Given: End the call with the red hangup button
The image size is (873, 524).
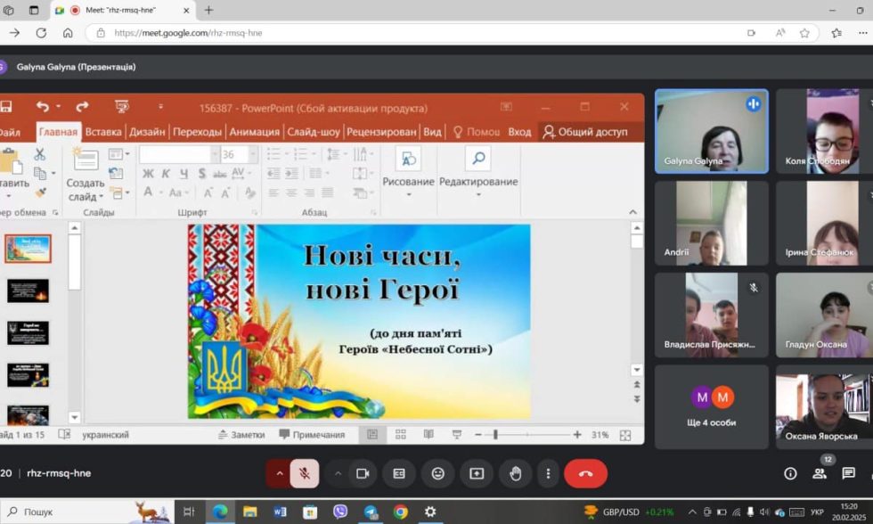Looking at the screenshot, I should 585,475.
